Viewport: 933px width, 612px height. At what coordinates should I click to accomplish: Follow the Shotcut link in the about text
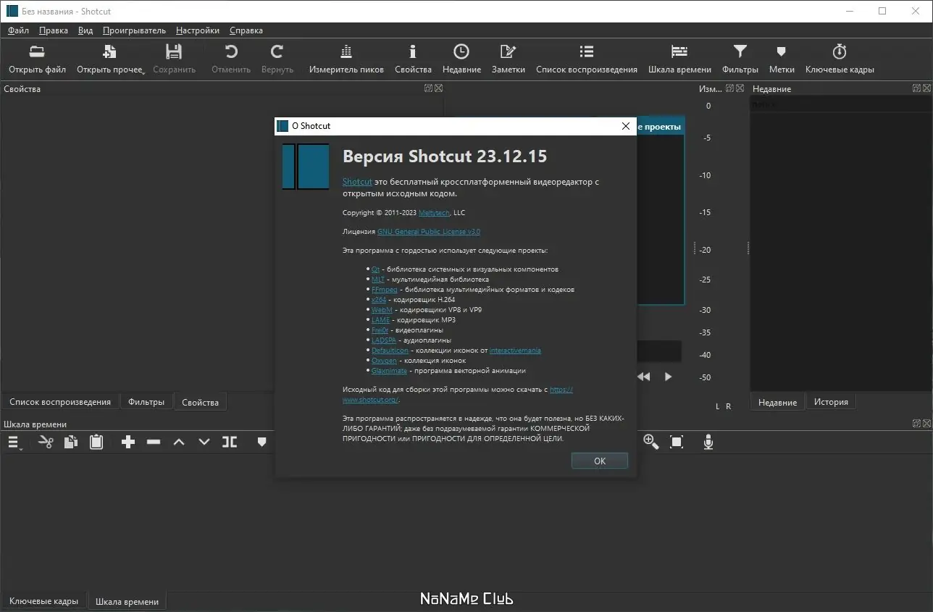point(357,182)
